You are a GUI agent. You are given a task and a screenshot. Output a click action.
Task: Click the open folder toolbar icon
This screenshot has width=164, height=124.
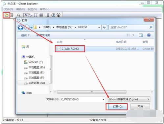click(x=6, y=15)
